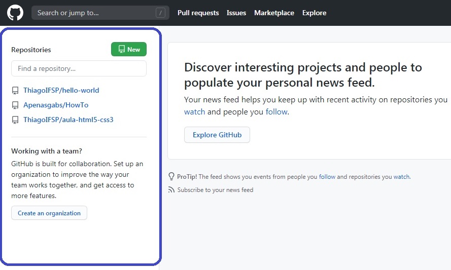This screenshot has height=270, width=451.
Task: Click 'Subscribe to your news feed'
Action: [x=216, y=190]
